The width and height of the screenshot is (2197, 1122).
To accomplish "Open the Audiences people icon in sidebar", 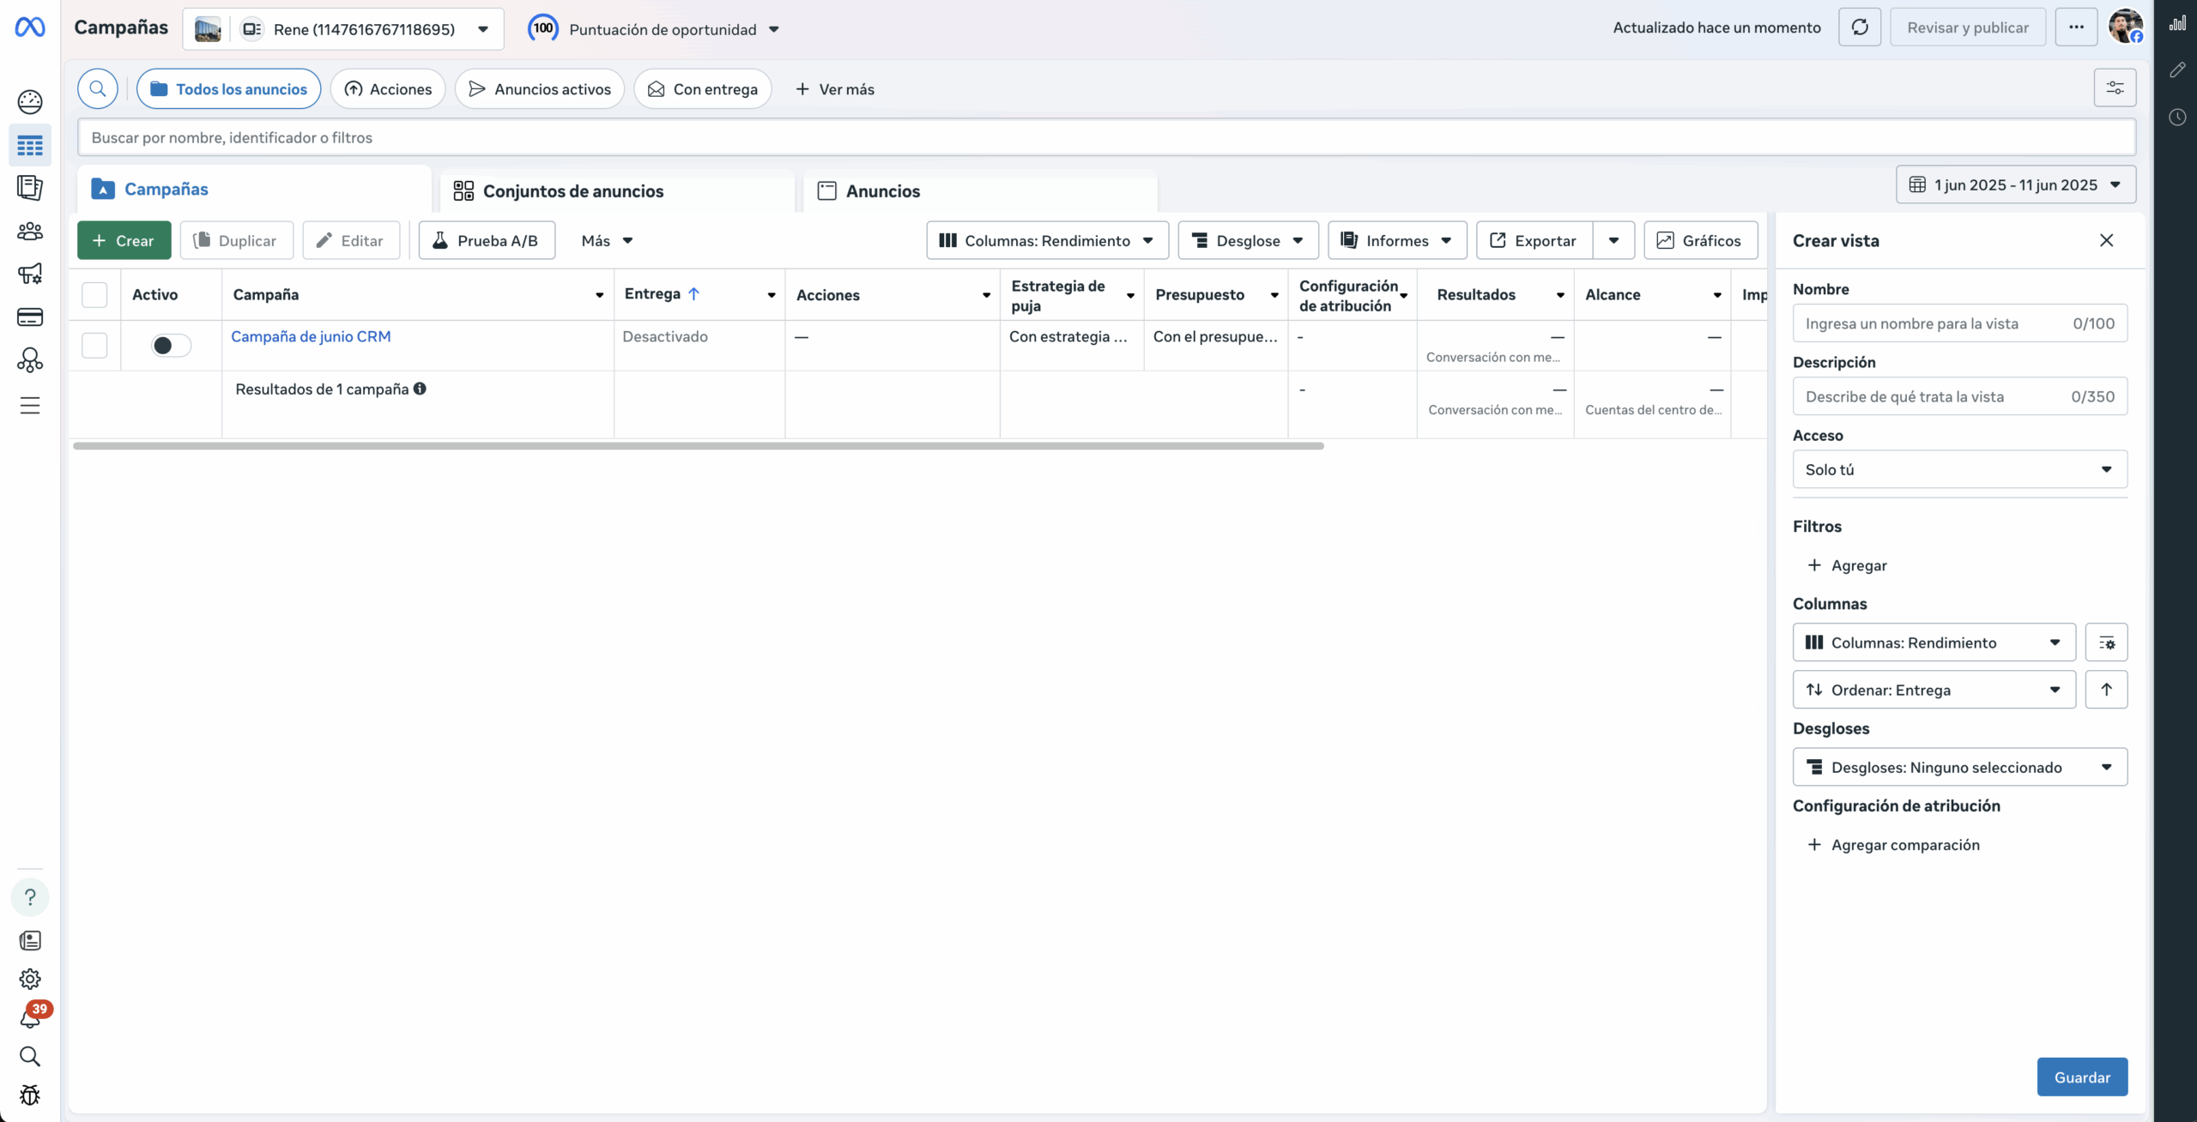I will tap(30, 232).
